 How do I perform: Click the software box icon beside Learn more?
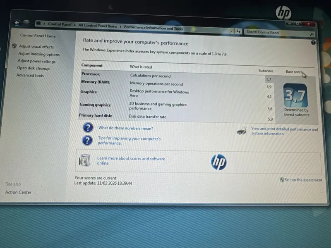[84, 160]
